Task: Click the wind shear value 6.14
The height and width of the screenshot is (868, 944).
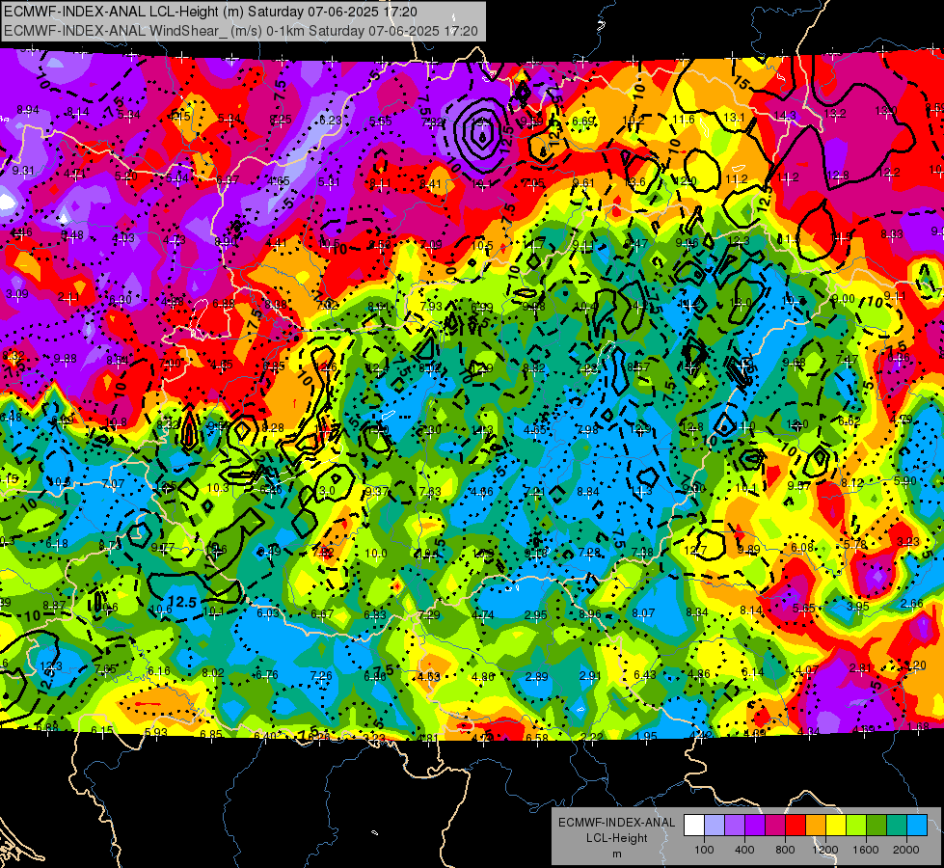Action: tap(752, 671)
